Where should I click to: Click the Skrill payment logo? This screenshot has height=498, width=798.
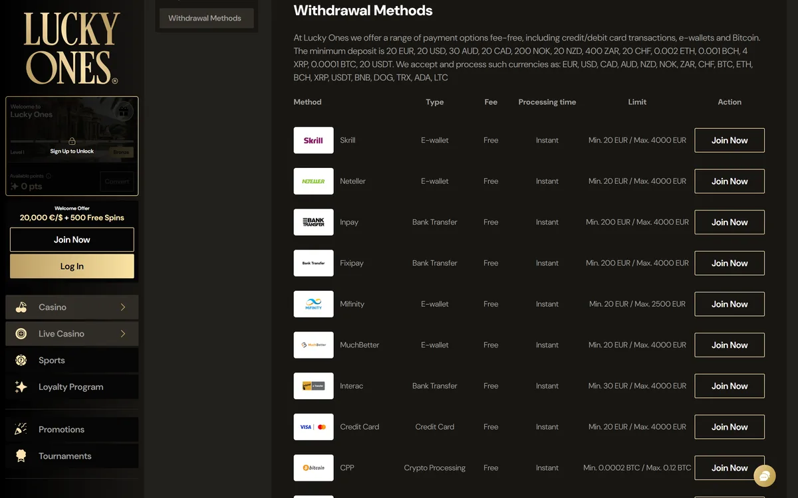313,140
